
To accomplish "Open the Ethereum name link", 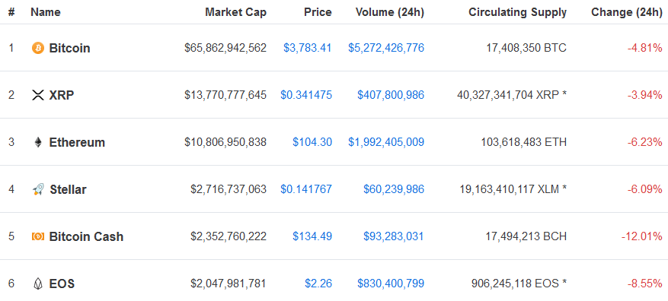I will [77, 142].
